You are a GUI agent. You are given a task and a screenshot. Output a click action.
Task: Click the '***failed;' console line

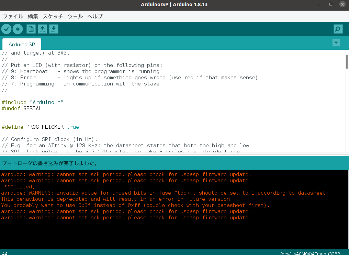click(x=20, y=187)
